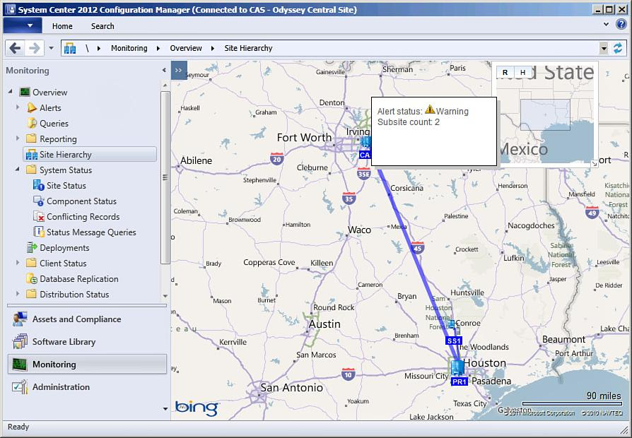The width and height of the screenshot is (632, 438).
Task: Switch mini map to Road view (R)
Action: pos(505,73)
